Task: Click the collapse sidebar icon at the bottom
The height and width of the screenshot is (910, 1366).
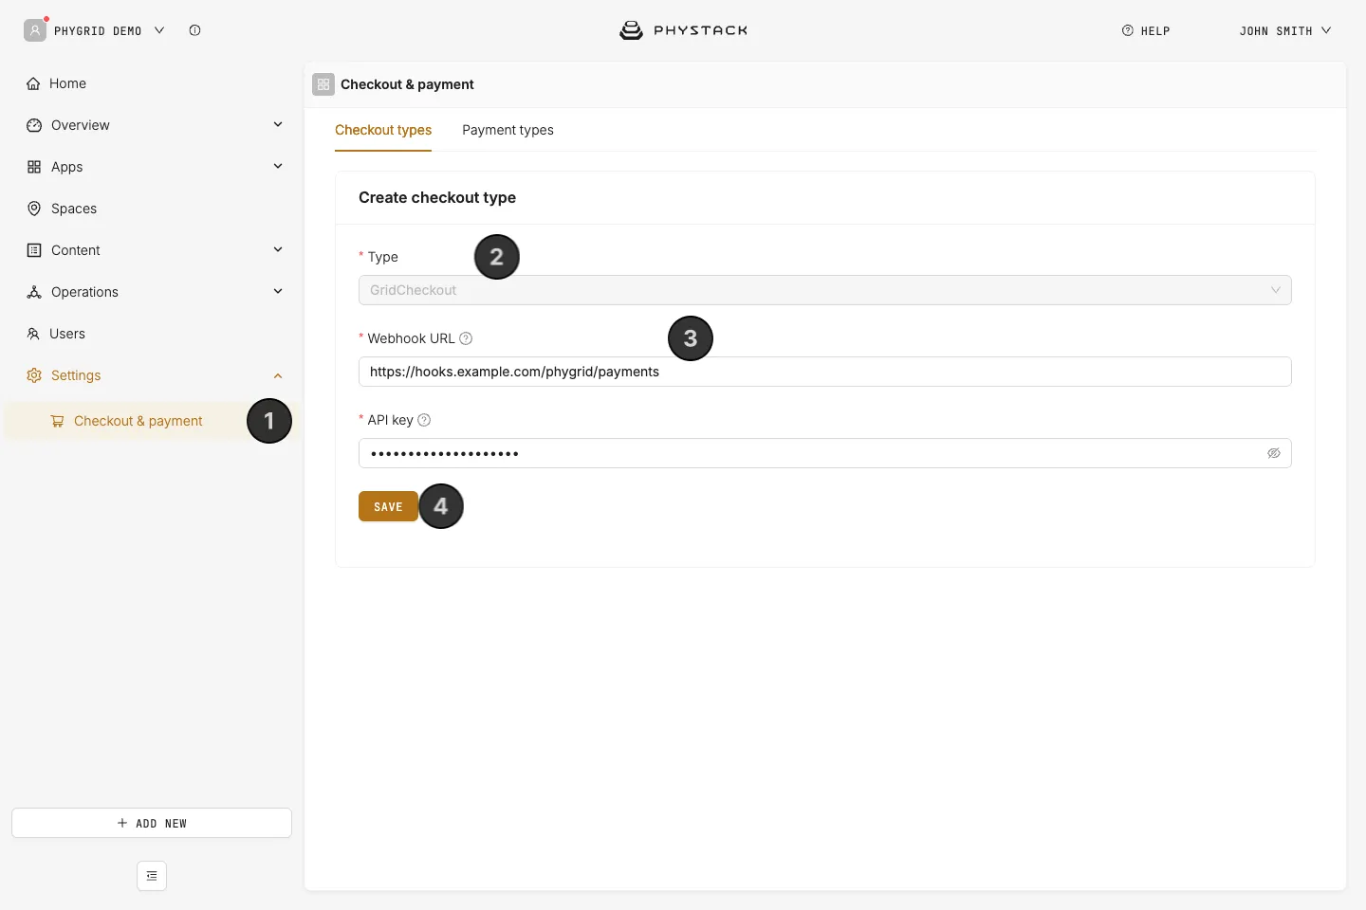Action: click(x=152, y=876)
